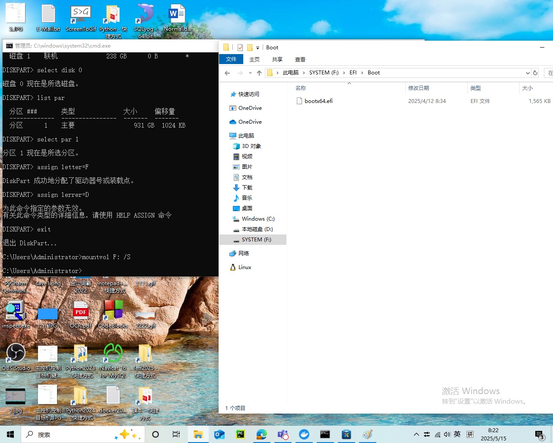Select SYSTEM (F:) drive in navigation pane
This screenshot has height=443, width=553.
253,239
